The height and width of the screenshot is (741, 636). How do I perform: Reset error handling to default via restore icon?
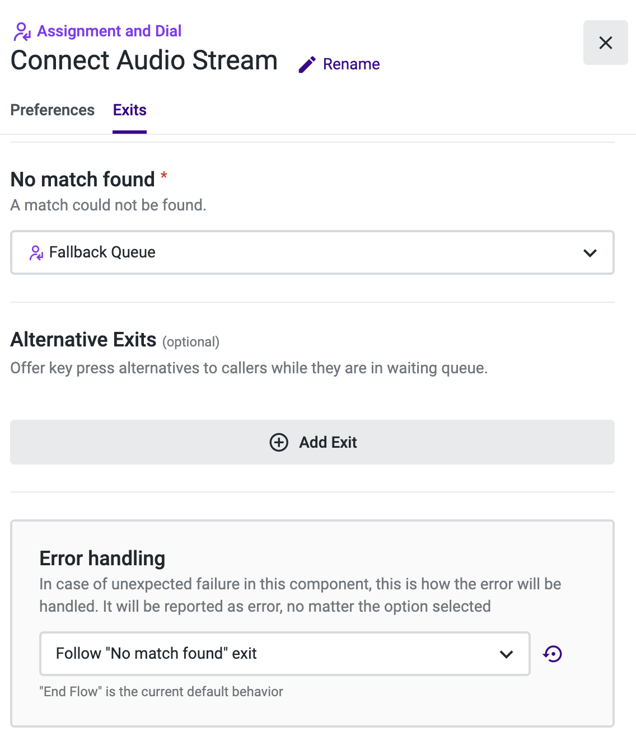click(553, 654)
